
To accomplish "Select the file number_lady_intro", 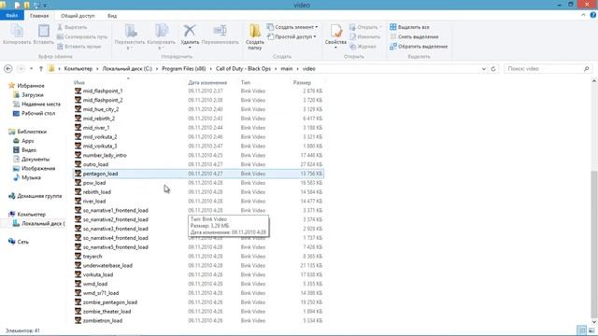I will (105, 155).
